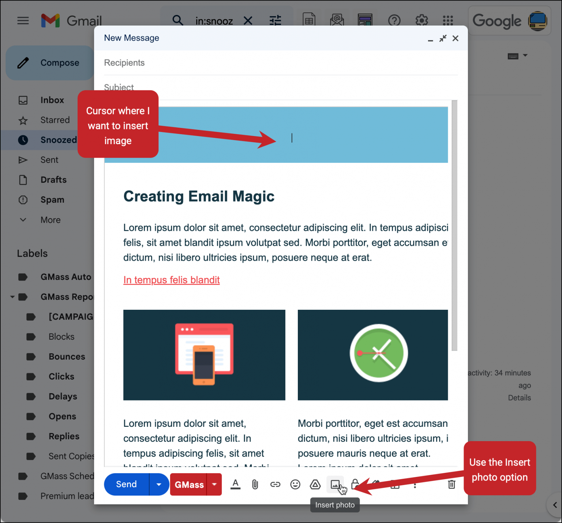
Task: Select the Insert photo icon
Action: [335, 484]
